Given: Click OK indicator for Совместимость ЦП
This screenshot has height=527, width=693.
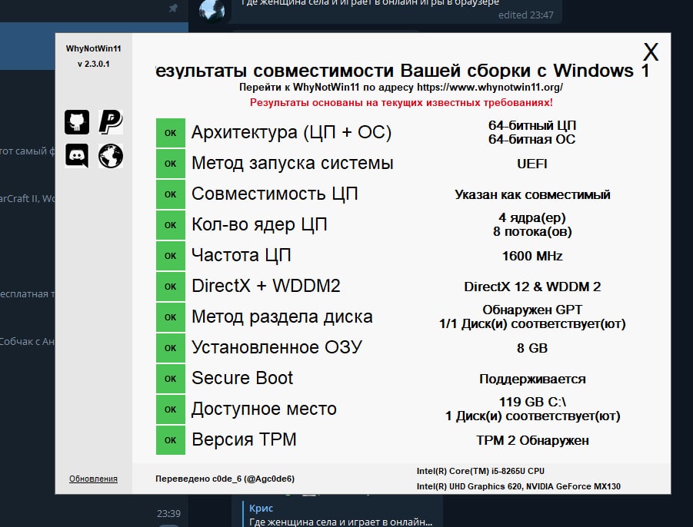Looking at the screenshot, I should point(171,194).
